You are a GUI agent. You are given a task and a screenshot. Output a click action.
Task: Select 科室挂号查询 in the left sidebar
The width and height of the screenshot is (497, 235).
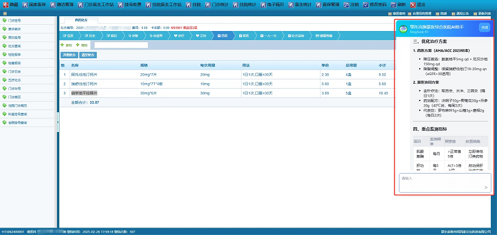coord(28,114)
